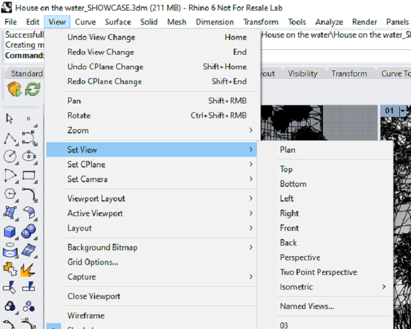The width and height of the screenshot is (411, 329).
Task: Click Grid Options menu entry
Action: click(93, 262)
